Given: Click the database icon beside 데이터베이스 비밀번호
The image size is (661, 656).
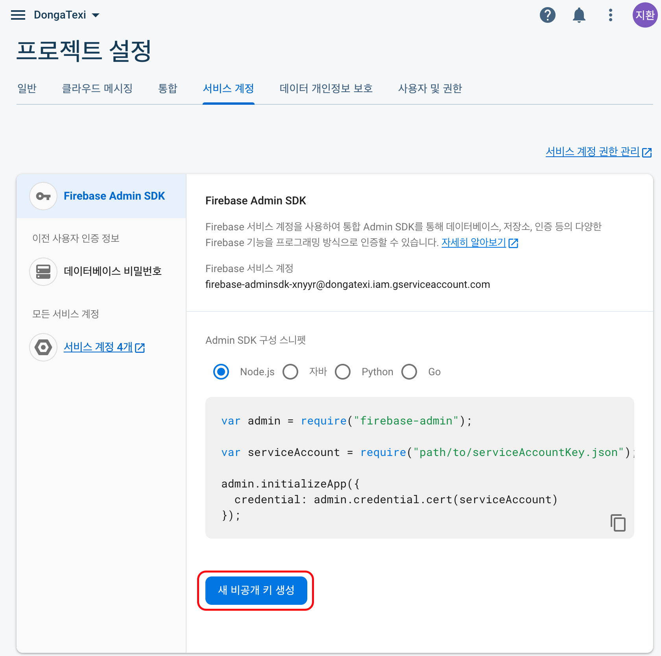Looking at the screenshot, I should pos(43,271).
